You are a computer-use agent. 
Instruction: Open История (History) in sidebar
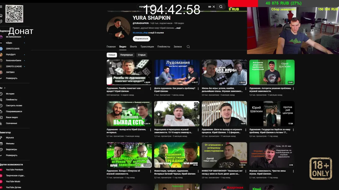[10, 94]
